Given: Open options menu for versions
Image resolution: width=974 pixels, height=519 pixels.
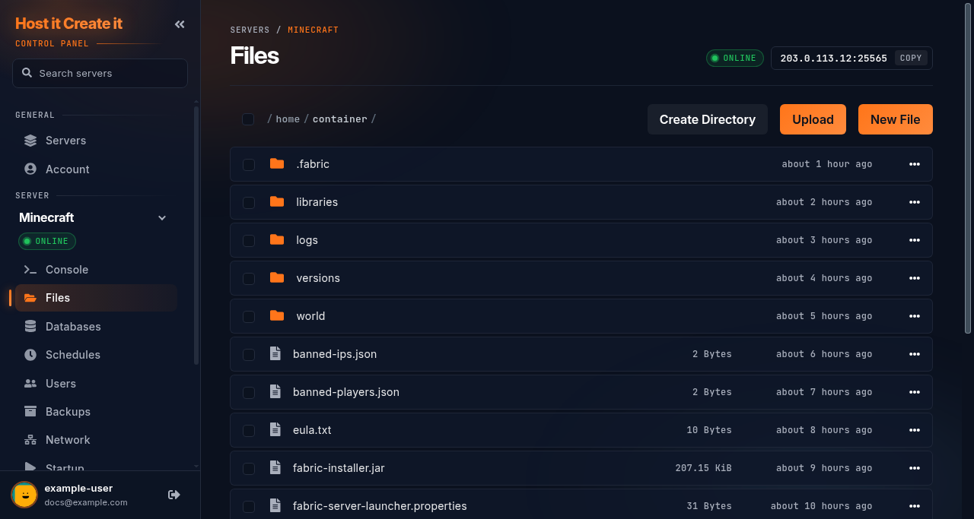Looking at the screenshot, I should pyautogui.click(x=915, y=278).
